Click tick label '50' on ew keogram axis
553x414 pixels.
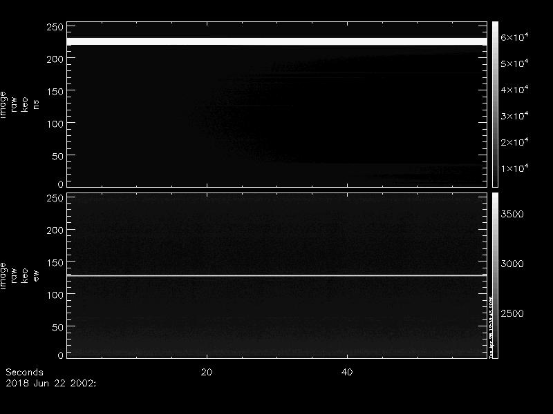pos(58,327)
